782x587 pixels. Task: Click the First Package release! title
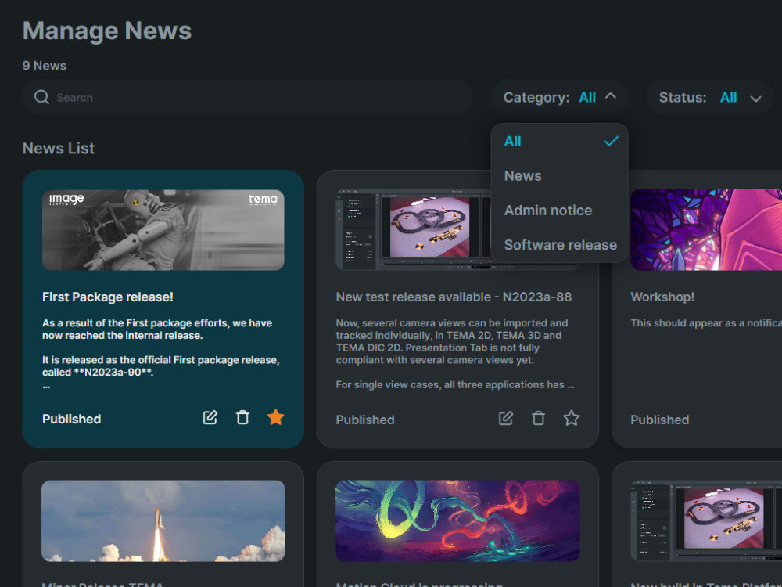coord(108,297)
